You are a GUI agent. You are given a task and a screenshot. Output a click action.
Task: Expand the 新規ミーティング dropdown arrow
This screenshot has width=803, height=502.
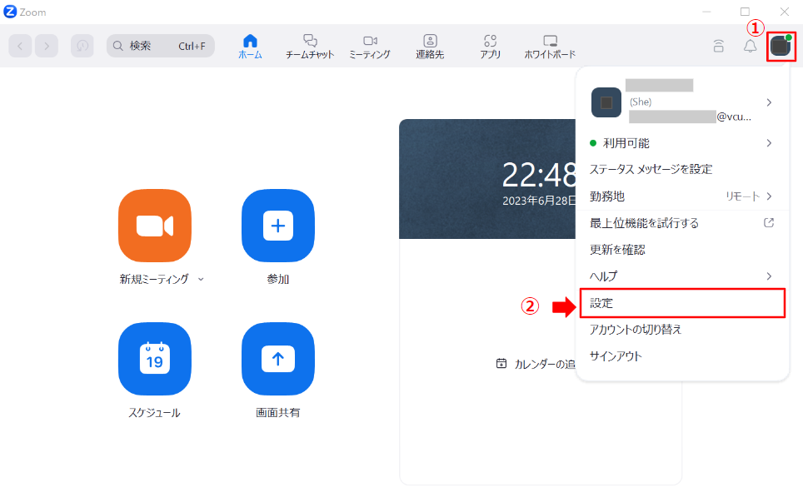(x=201, y=280)
